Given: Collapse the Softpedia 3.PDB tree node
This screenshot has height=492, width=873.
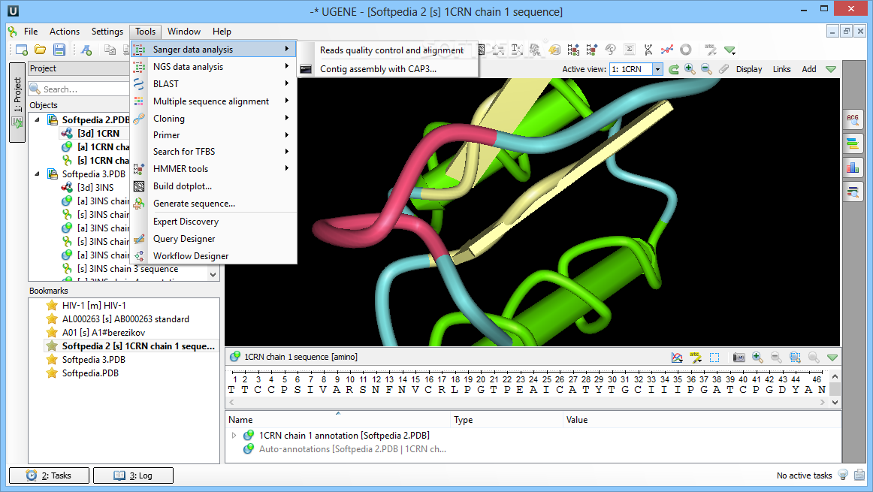Looking at the screenshot, I should [x=38, y=174].
